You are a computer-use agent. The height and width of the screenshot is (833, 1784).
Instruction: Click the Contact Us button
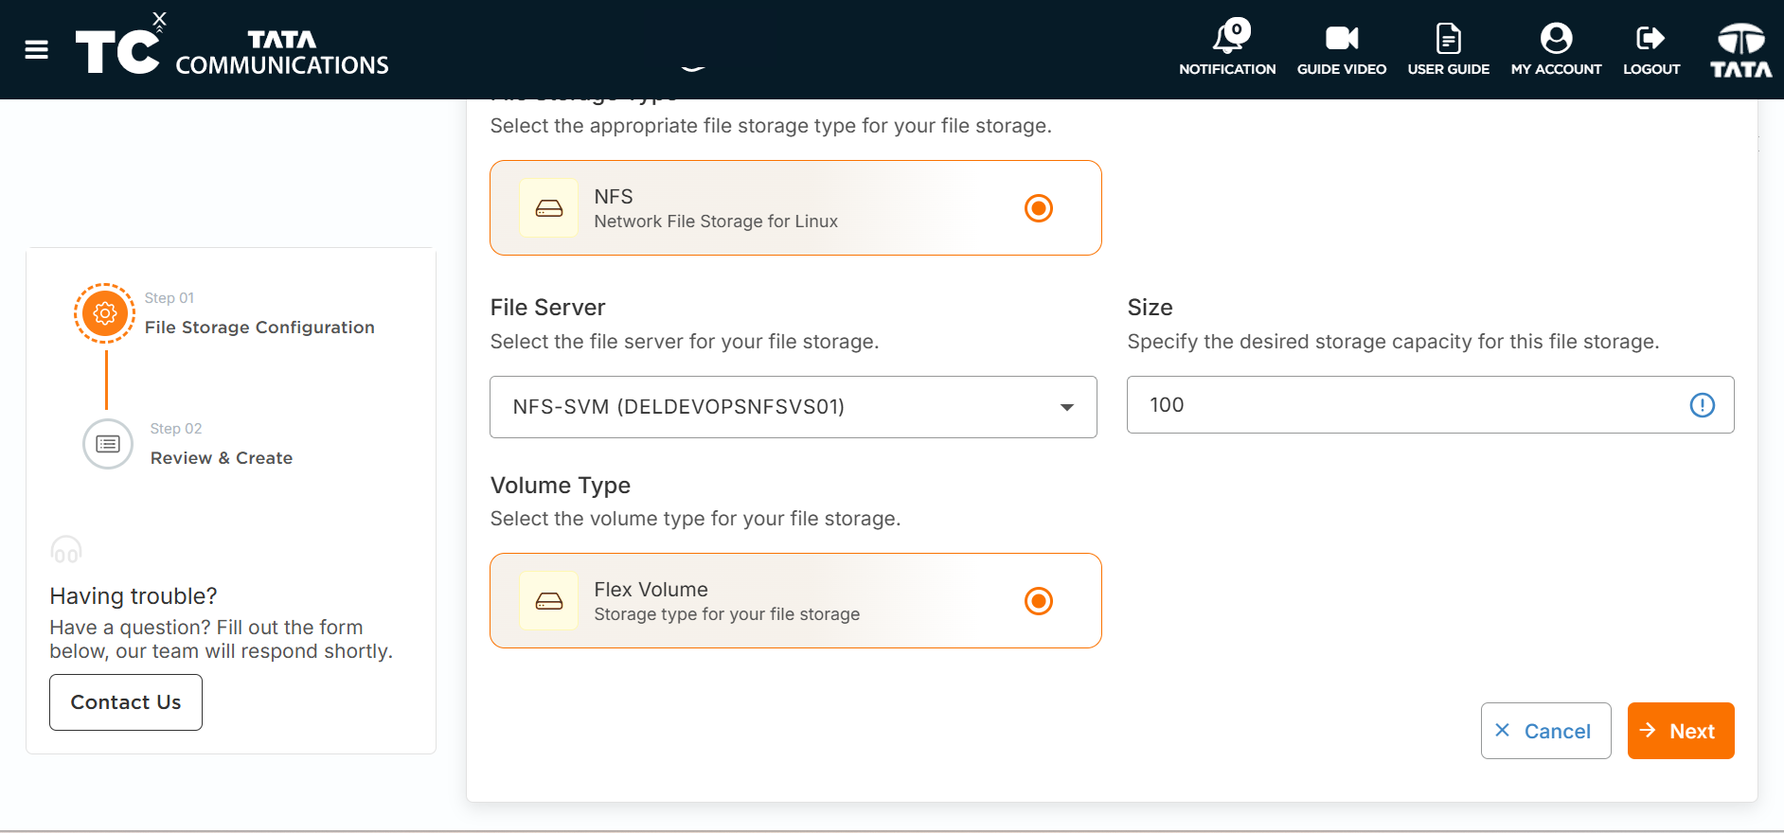tap(126, 702)
